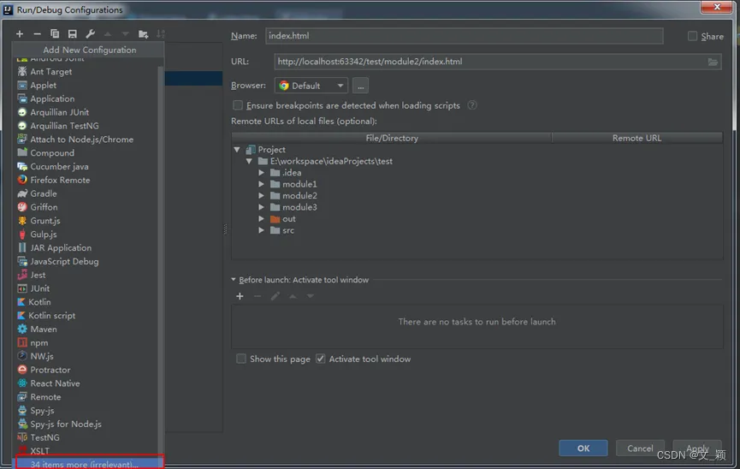
Task: Collapse the Before launch section
Action: [x=234, y=280]
